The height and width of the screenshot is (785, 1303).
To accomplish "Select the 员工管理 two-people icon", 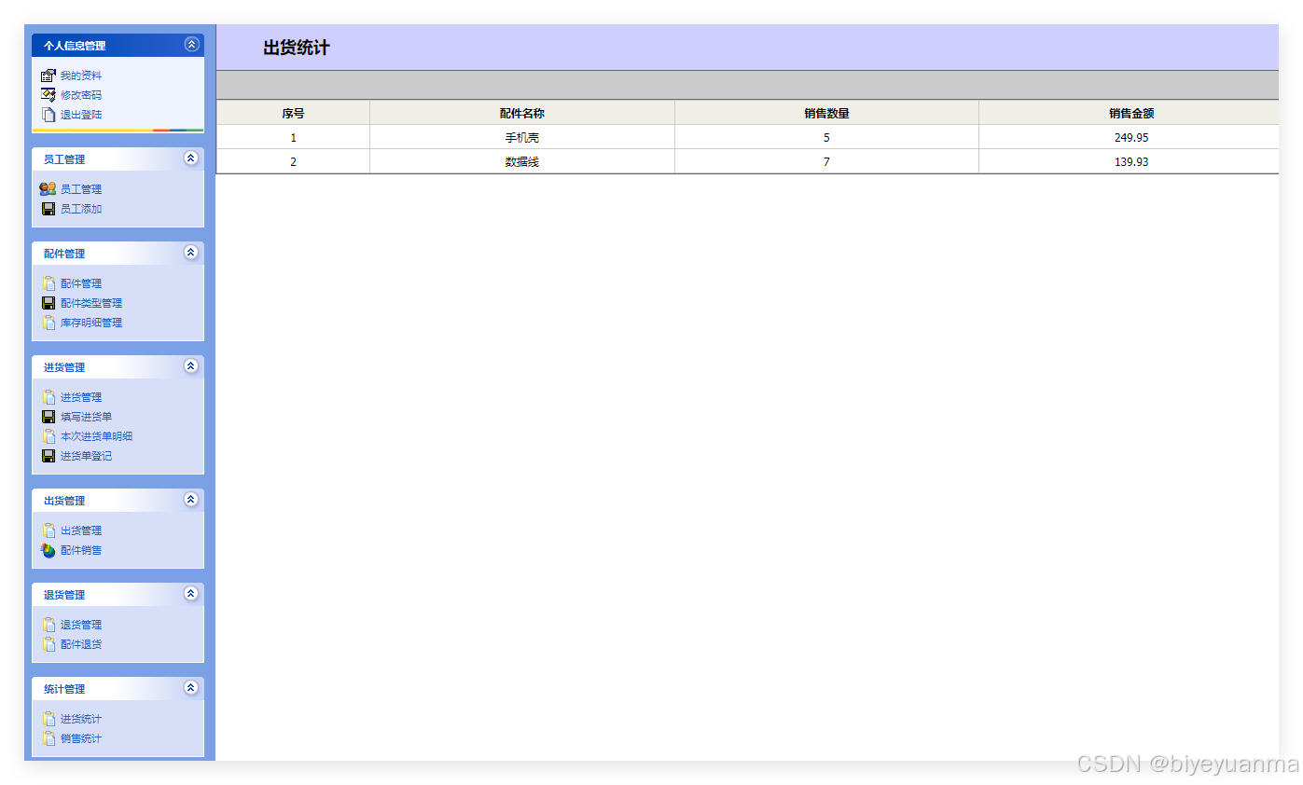I will (49, 188).
